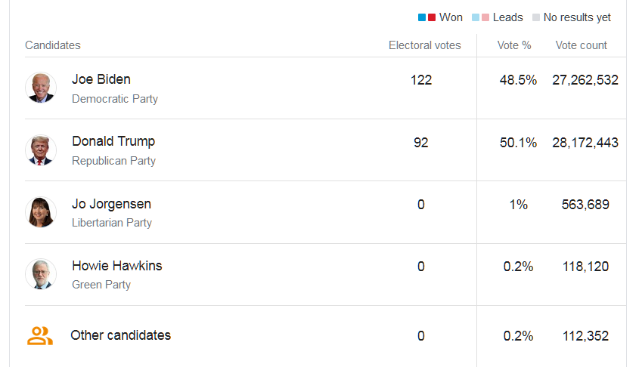Click Jo Jorgensen's profile photo
This screenshot has height=367, width=642.
pyautogui.click(x=40, y=212)
